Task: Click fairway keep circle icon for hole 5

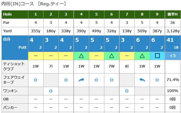Action: click(96, 80)
